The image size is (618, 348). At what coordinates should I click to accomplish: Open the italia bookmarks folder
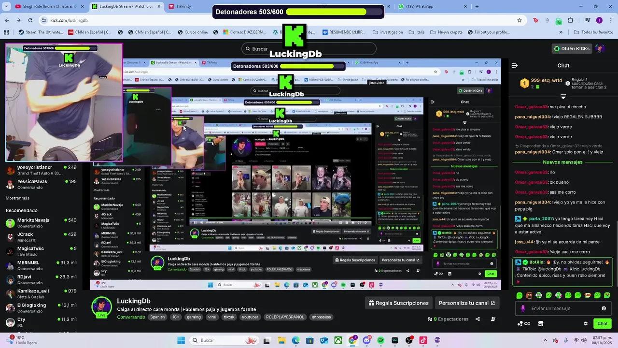(x=417, y=32)
